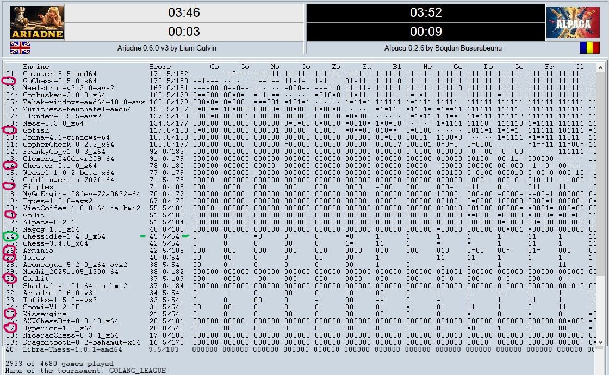Click Alpaca's main clock showing 03:52
Image resolution: width=609 pixels, height=375 pixels.
pyautogui.click(x=426, y=12)
